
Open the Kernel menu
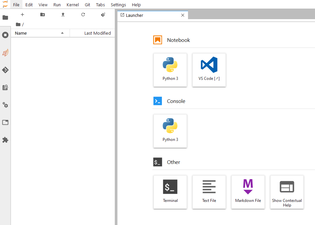[x=73, y=5]
